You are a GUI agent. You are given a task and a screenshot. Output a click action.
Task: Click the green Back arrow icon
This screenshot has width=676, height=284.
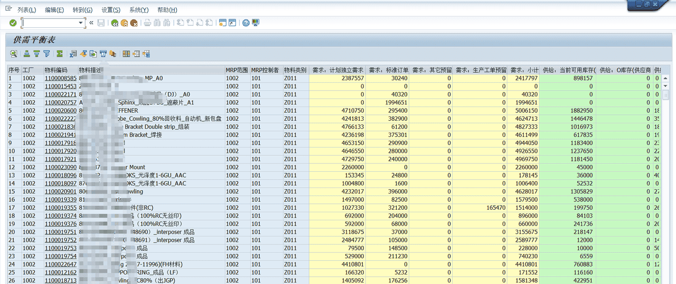115,23
